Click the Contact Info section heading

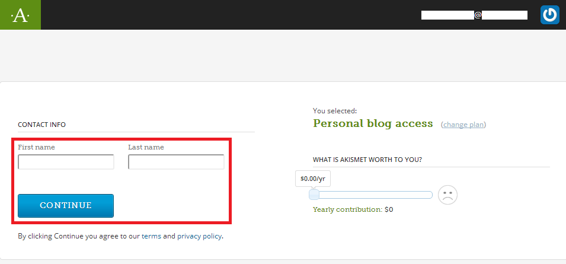click(41, 125)
